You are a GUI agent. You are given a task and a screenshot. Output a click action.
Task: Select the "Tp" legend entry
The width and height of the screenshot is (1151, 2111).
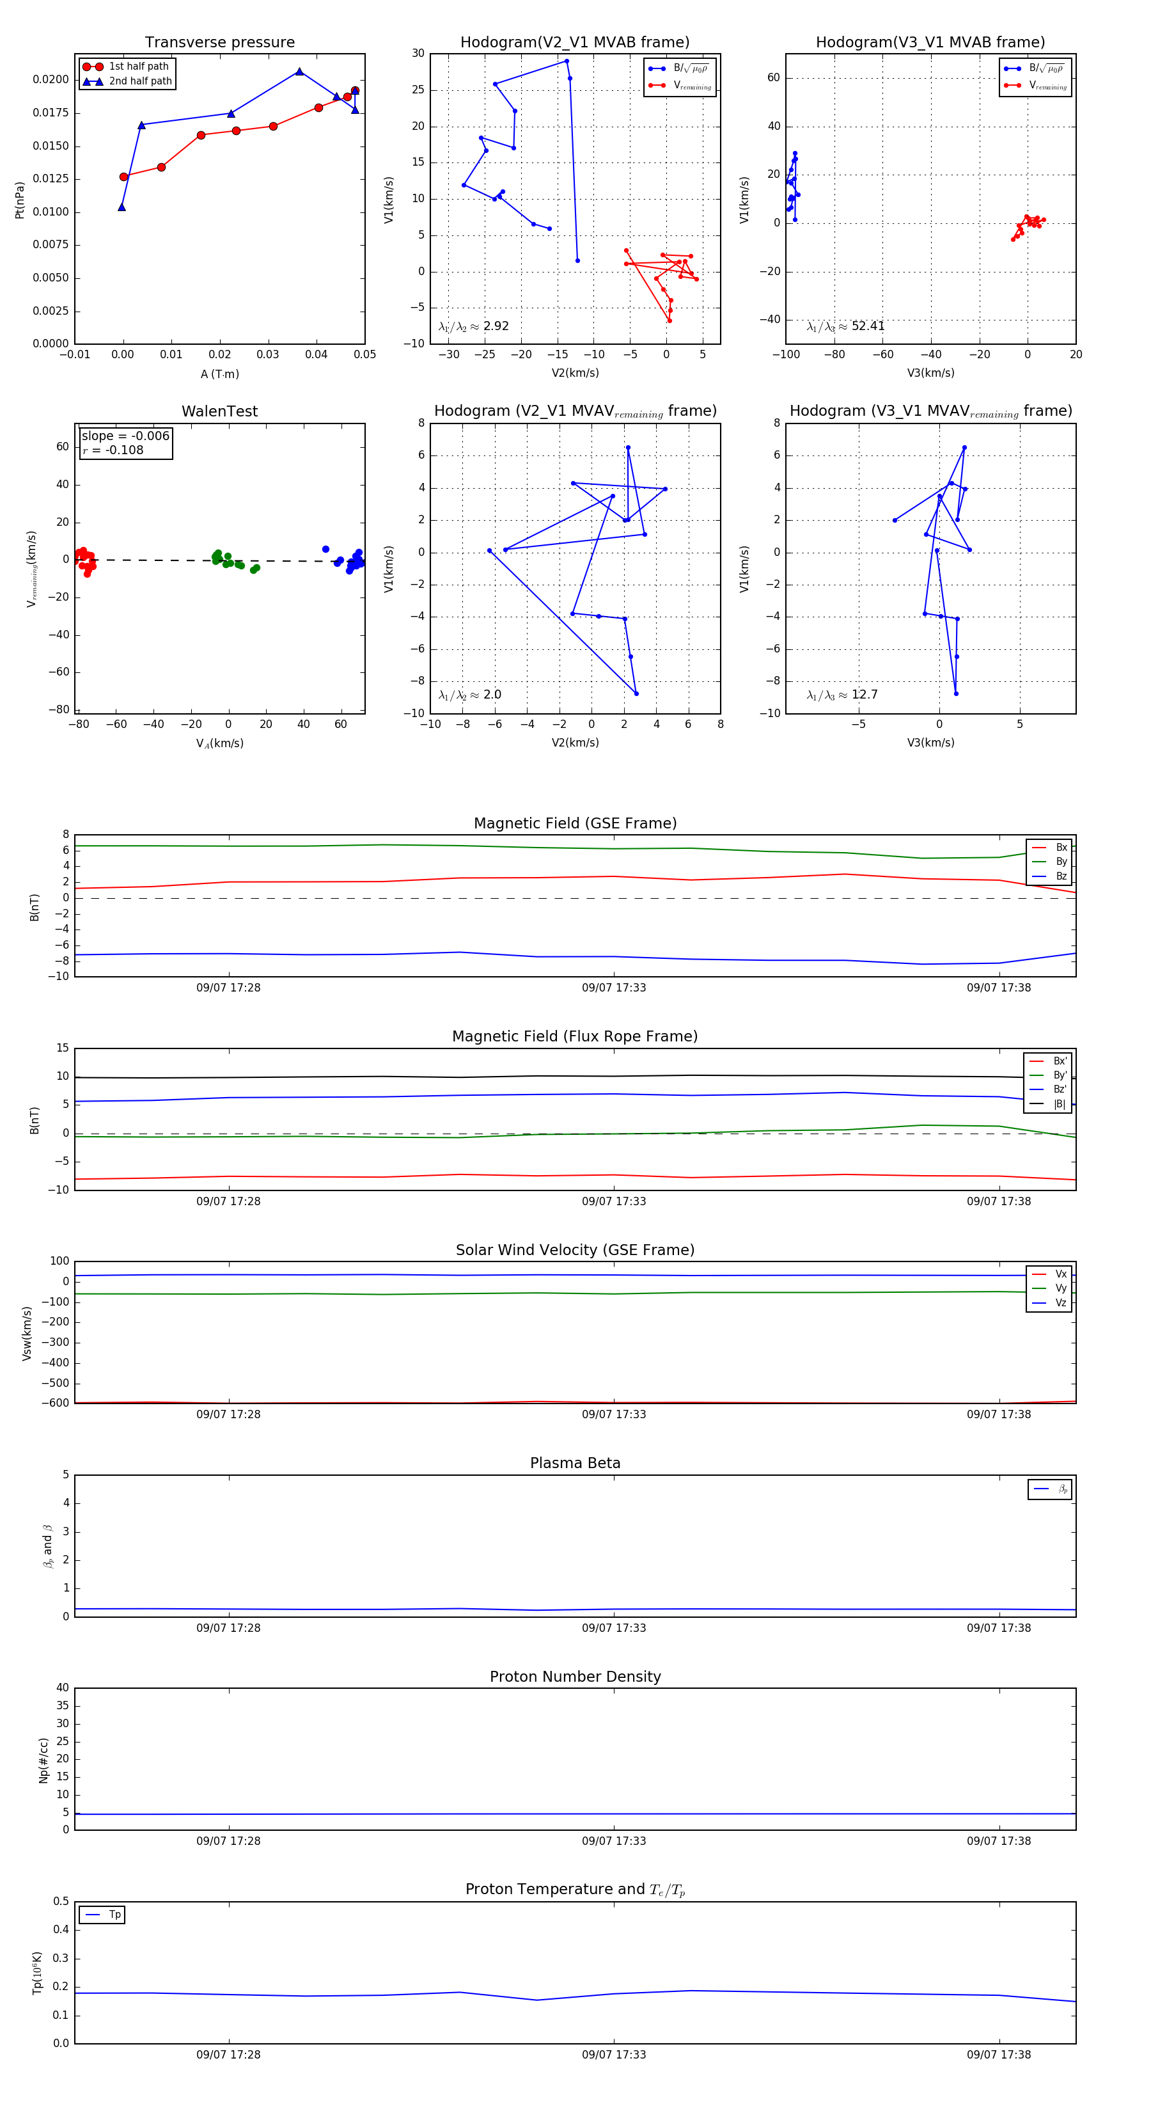[102, 1915]
